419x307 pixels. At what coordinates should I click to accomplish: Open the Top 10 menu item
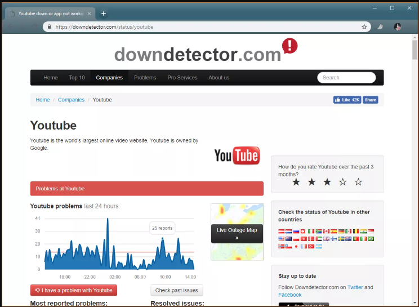[77, 78]
